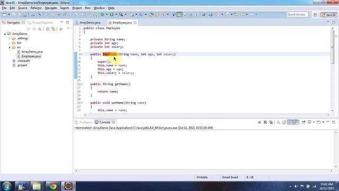Toggle Show Console on Standard Out
The image size is (339, 191).
pyautogui.click(x=290, y=123)
